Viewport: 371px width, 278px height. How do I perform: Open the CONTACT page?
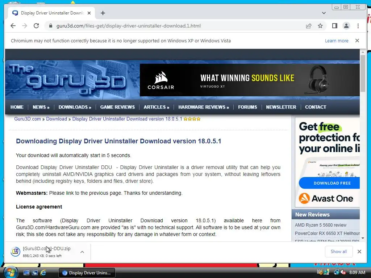pyautogui.click(x=316, y=107)
